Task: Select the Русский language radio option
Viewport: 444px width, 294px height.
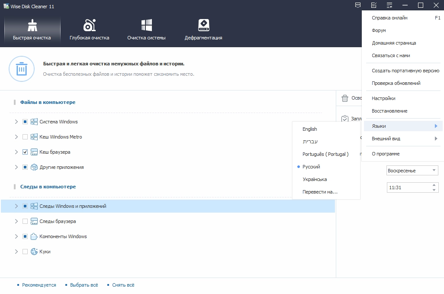Action: coord(311,167)
